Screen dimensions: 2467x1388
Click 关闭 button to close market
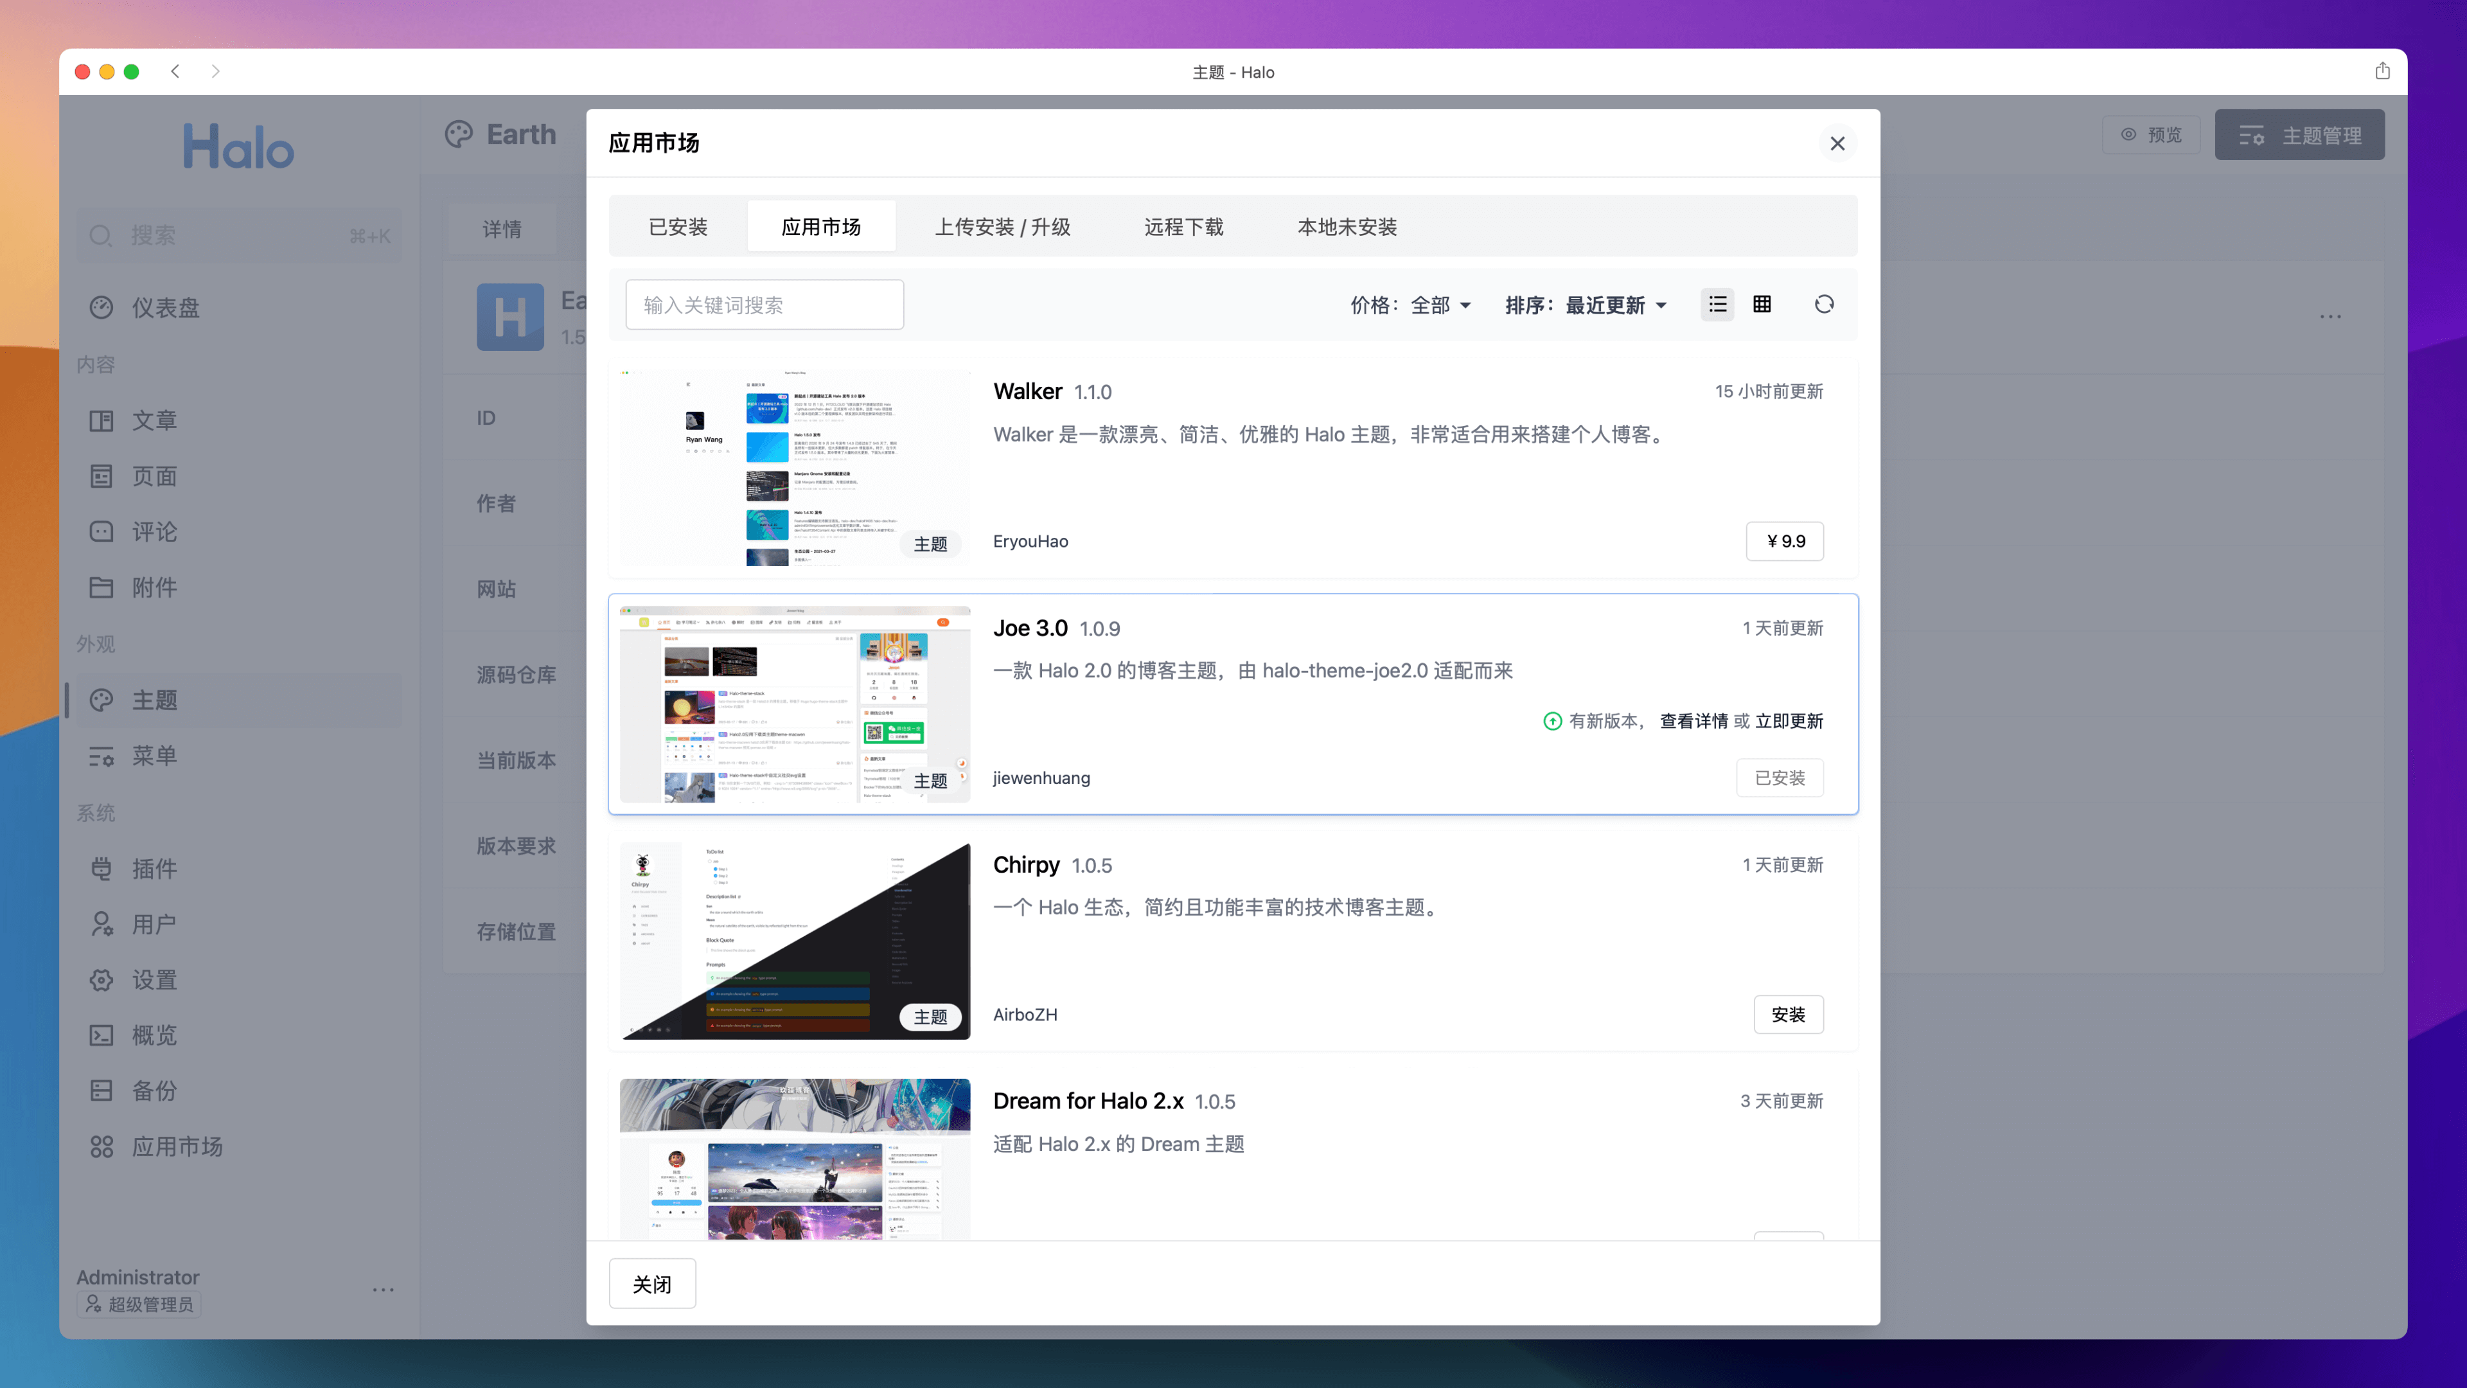651,1283
